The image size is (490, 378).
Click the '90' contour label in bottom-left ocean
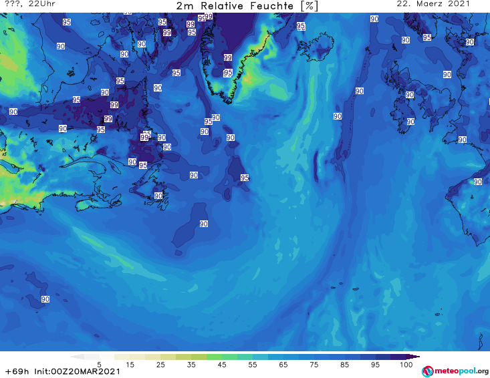pyautogui.click(x=45, y=299)
